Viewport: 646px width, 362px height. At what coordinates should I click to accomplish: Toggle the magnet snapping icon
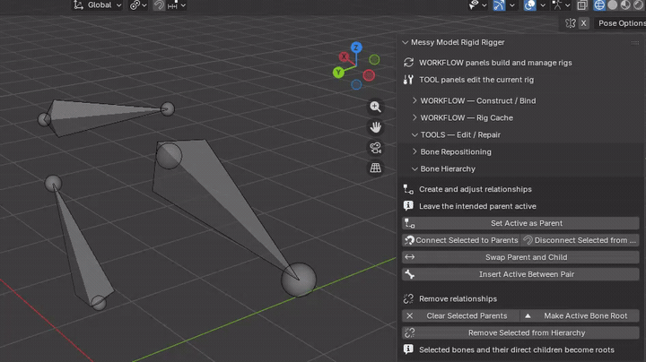click(x=159, y=5)
